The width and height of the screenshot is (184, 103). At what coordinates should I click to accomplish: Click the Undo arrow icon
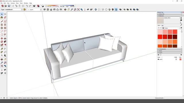point(27,6)
